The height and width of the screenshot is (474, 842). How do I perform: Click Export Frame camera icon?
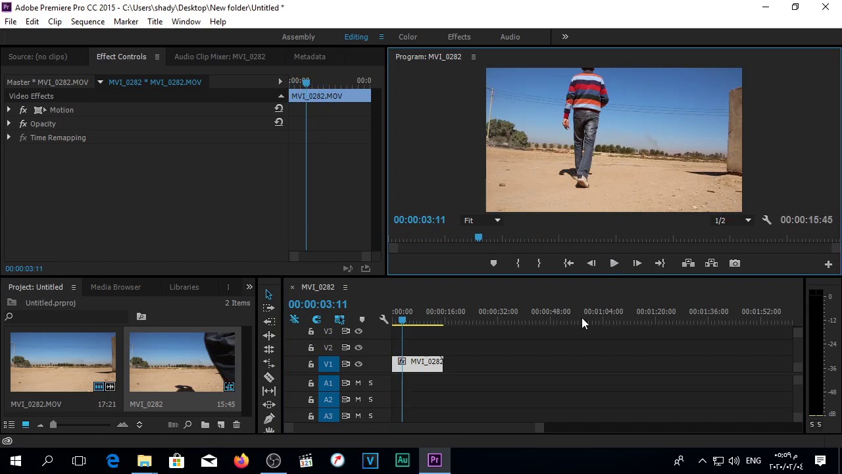click(x=735, y=263)
